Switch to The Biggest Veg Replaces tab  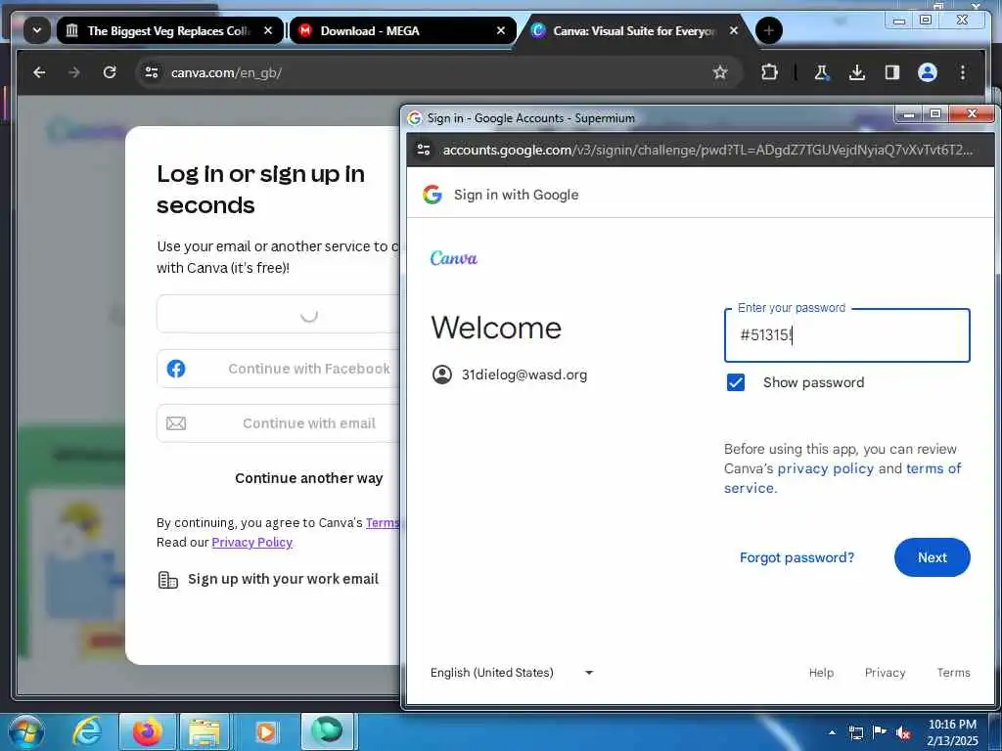coord(169,30)
